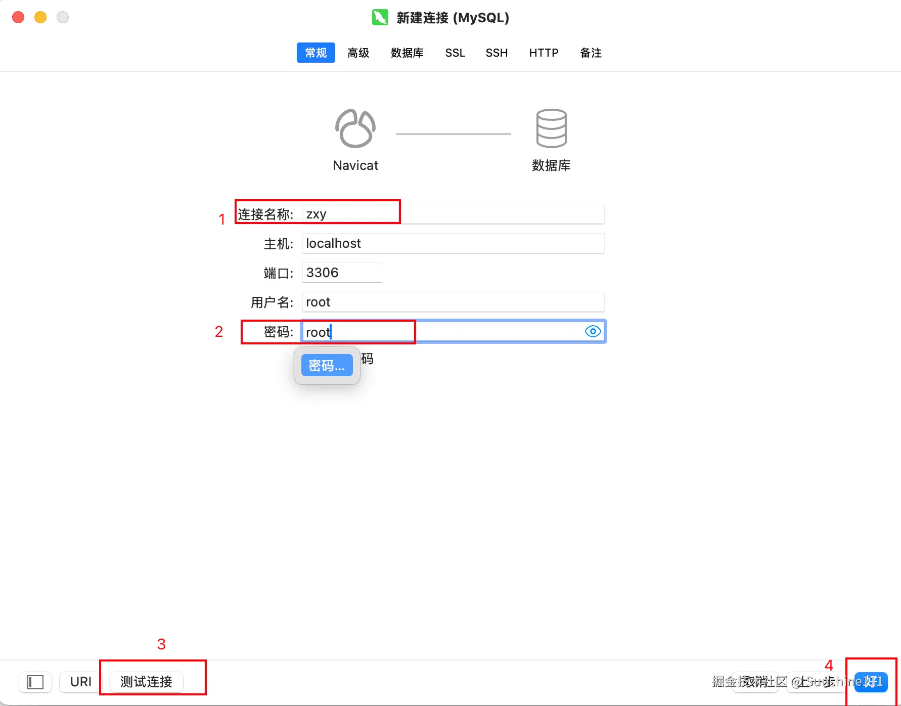Open the 高级 tab
Image resolution: width=901 pixels, height=706 pixels.
pos(358,53)
